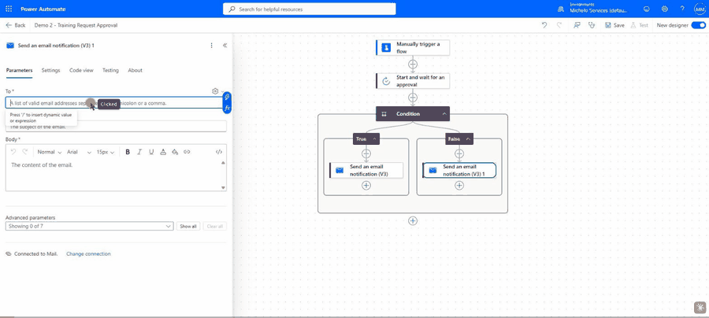Viewport: 709px width, 318px height.
Task: Go back using the Back button
Action: 16,25
